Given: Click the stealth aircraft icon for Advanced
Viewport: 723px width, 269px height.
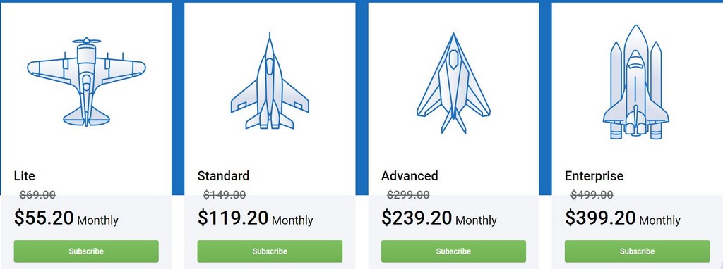Looking at the screenshot, I should (x=453, y=83).
